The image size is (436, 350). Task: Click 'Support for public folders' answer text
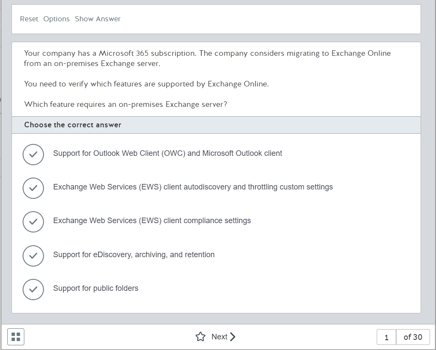tap(96, 288)
